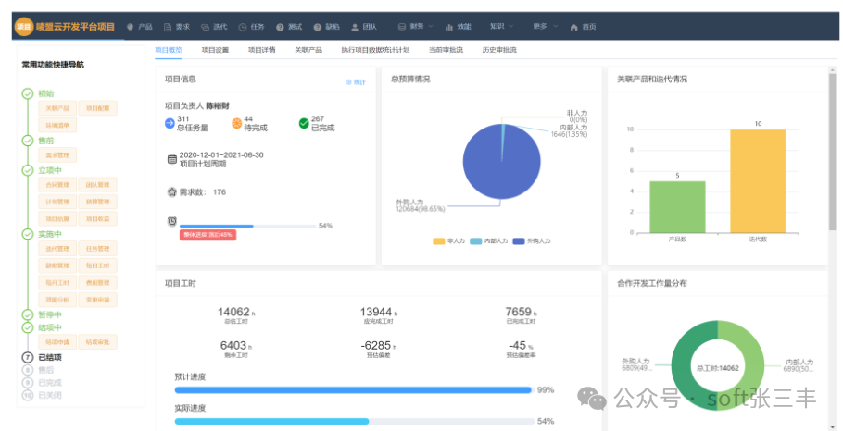Go to 首页 via the house icon
This screenshot has height=431, width=843.
(x=574, y=27)
